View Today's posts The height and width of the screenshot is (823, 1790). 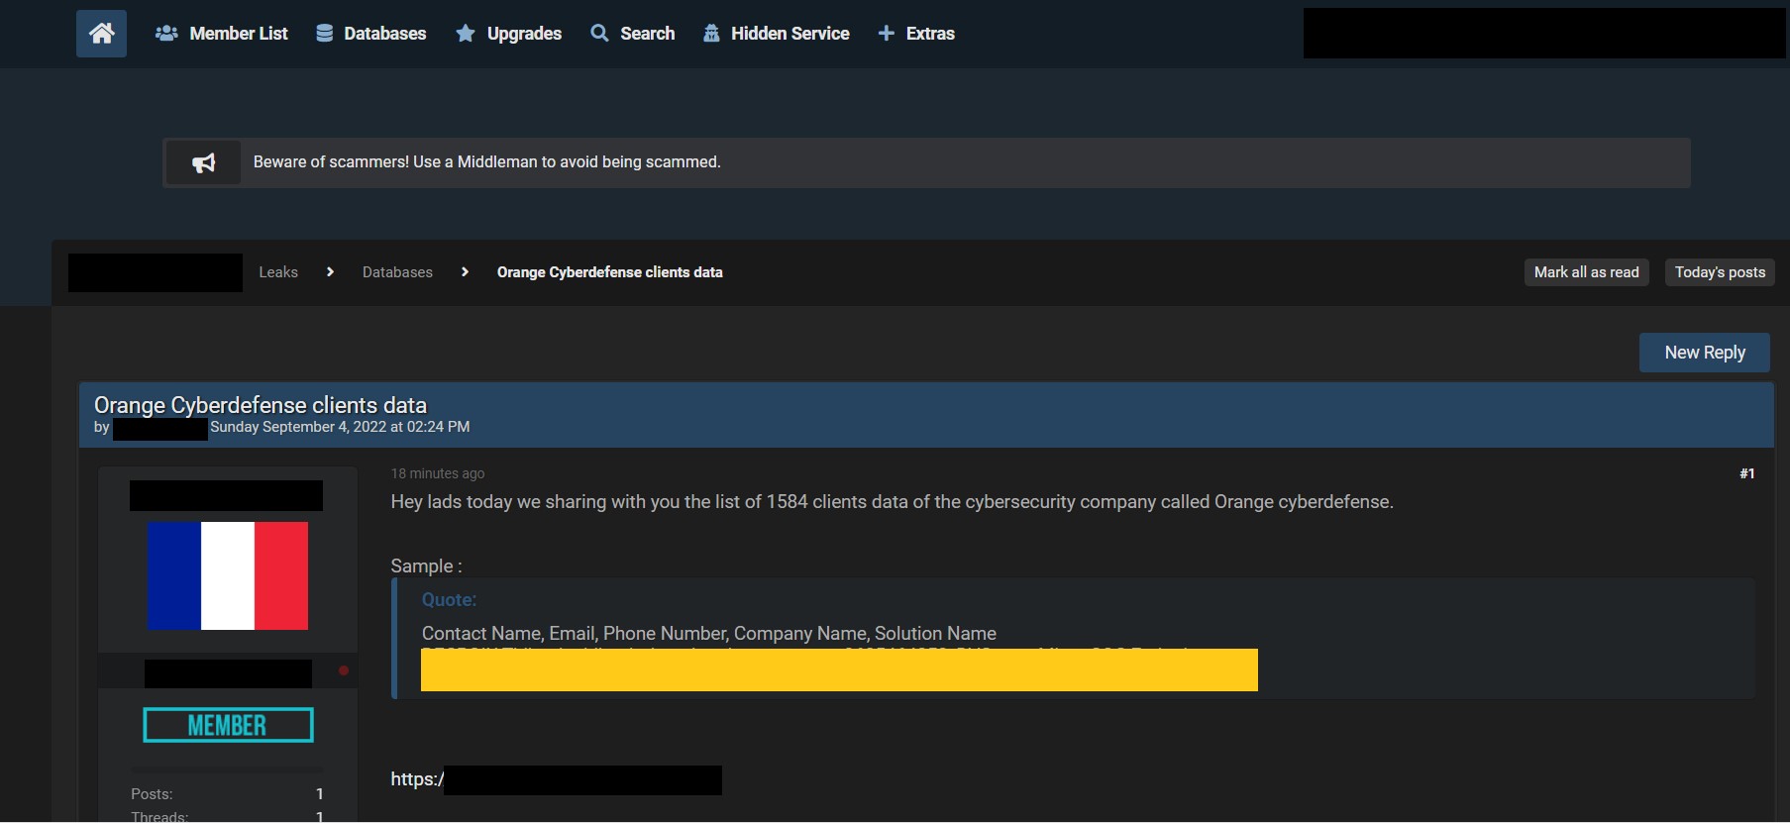[x=1720, y=272]
